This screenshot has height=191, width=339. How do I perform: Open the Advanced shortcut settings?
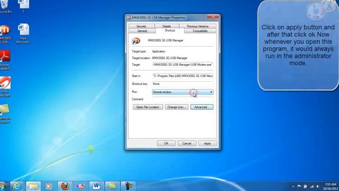202,107
